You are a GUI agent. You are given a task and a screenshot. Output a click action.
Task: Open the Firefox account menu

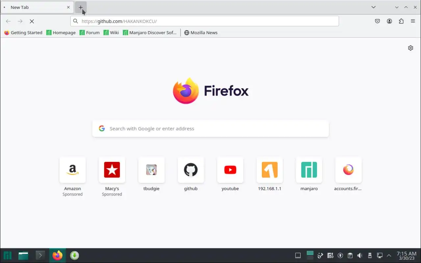389,21
